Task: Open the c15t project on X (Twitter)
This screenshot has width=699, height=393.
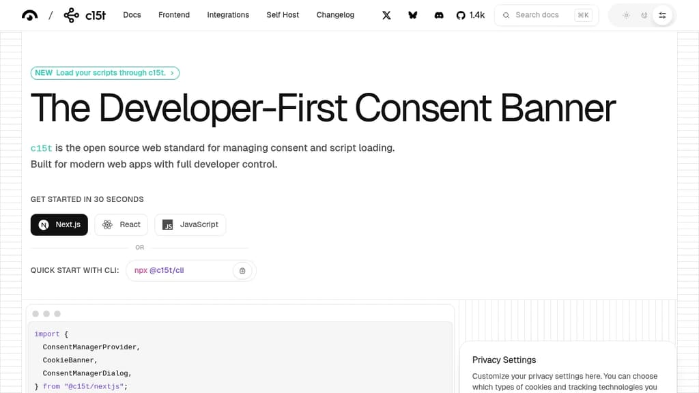Action: pos(386,15)
